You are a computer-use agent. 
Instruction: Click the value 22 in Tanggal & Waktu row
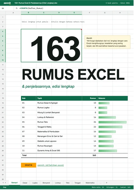[x=95, y=127]
